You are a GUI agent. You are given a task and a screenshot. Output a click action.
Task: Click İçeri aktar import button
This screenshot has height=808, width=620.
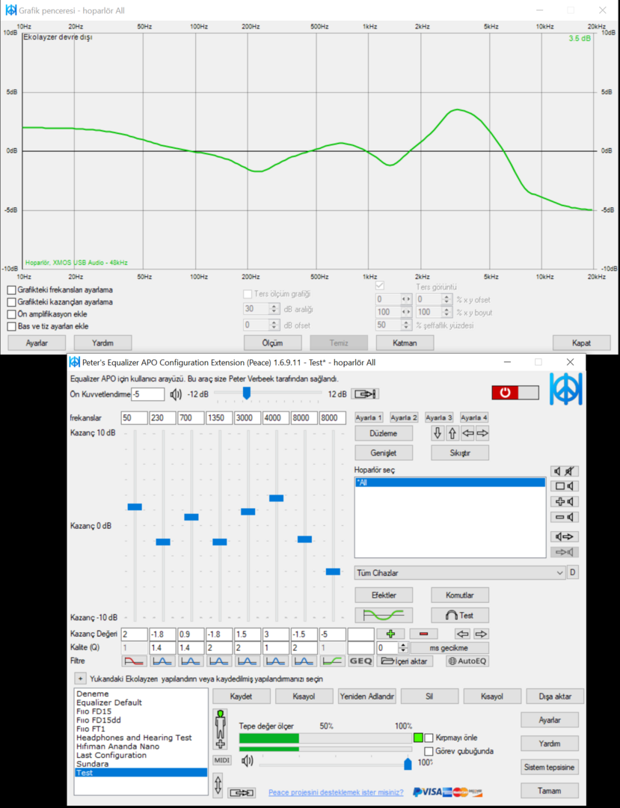[x=405, y=661]
